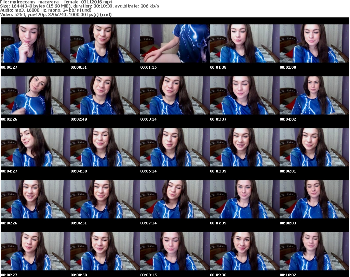Select the thumbnail above timestamp 00:05:39
350x277 pixels.
(244, 148)
